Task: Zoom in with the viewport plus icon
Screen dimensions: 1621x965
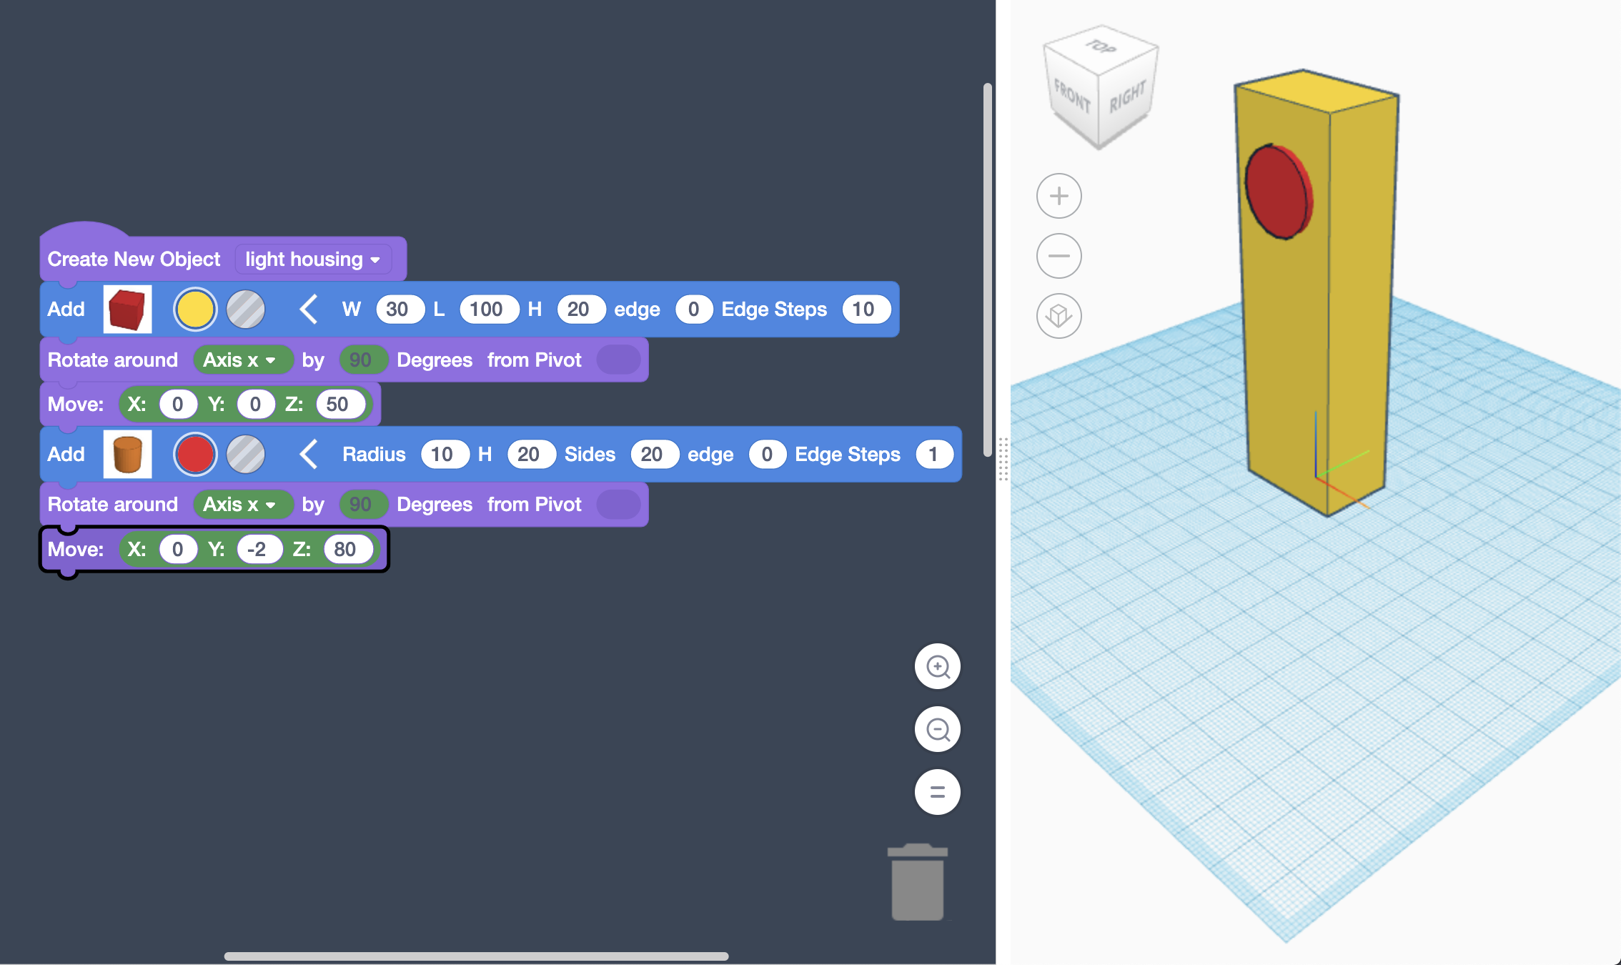Action: click(x=1059, y=195)
